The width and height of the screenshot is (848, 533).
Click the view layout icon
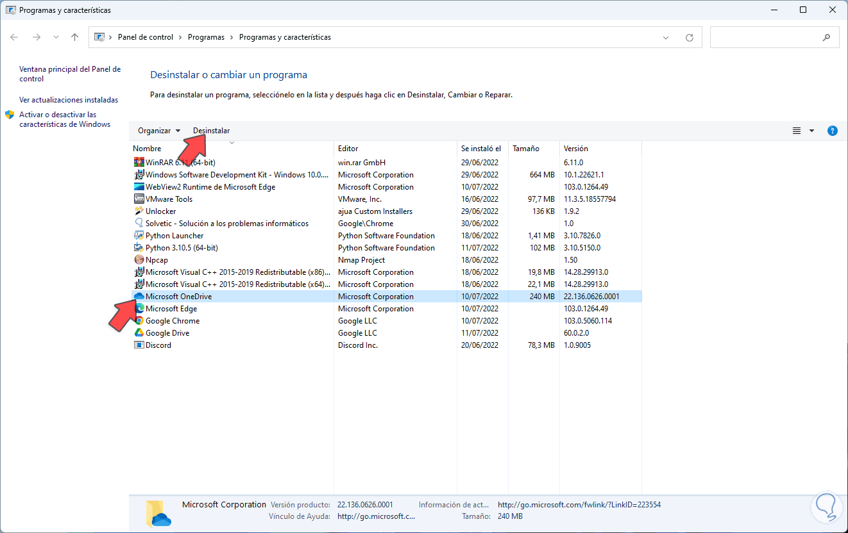pos(797,131)
